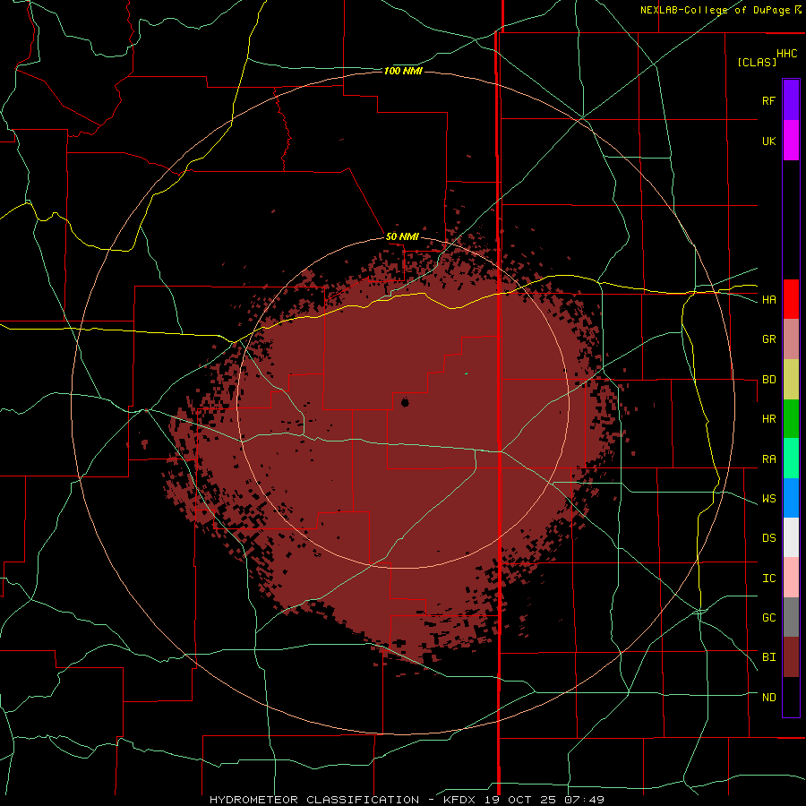Click the WS blue legend swatch
806x806 pixels.
tap(791, 498)
